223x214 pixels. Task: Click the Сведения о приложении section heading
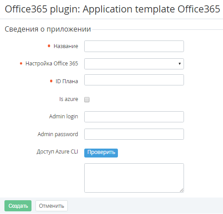tap(48, 29)
